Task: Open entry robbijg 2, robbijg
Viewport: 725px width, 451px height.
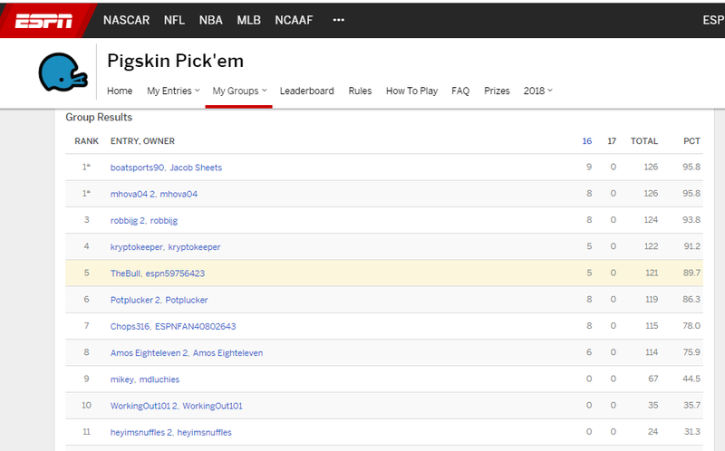Action: click(144, 221)
